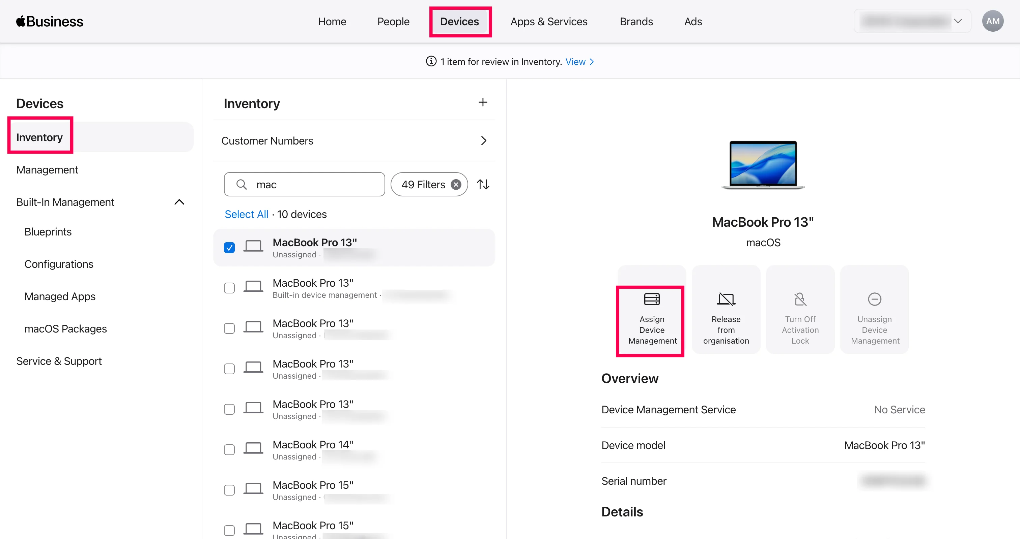1020x539 pixels.
Task: Open the Apps & Services tab
Action: pyautogui.click(x=549, y=21)
